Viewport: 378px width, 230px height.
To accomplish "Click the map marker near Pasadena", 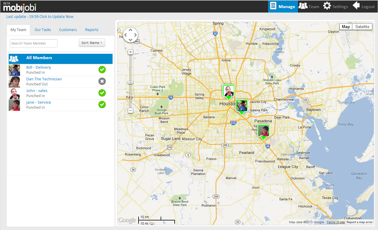I will 263,131.
